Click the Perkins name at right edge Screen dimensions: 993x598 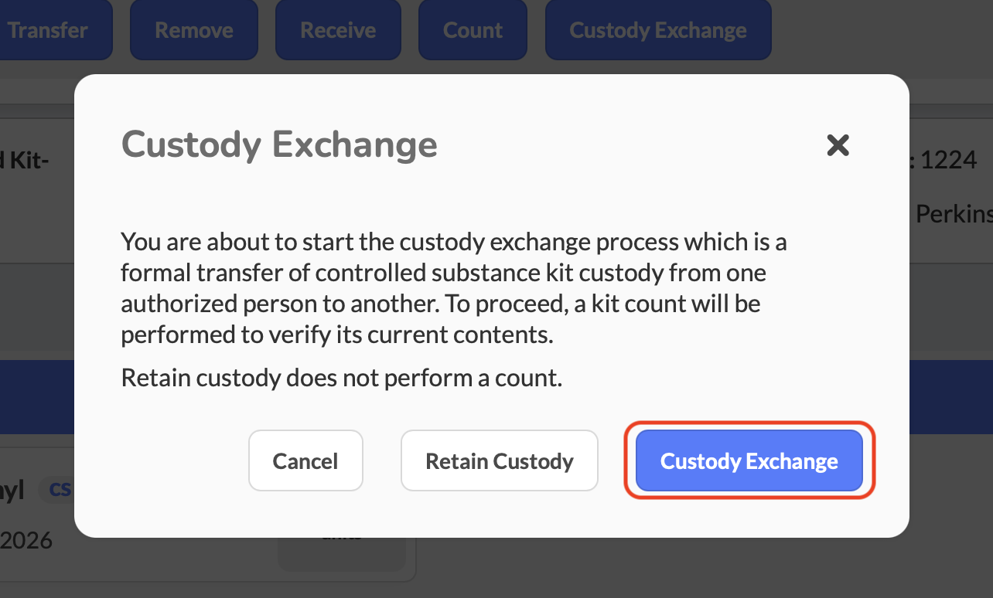[x=954, y=214]
